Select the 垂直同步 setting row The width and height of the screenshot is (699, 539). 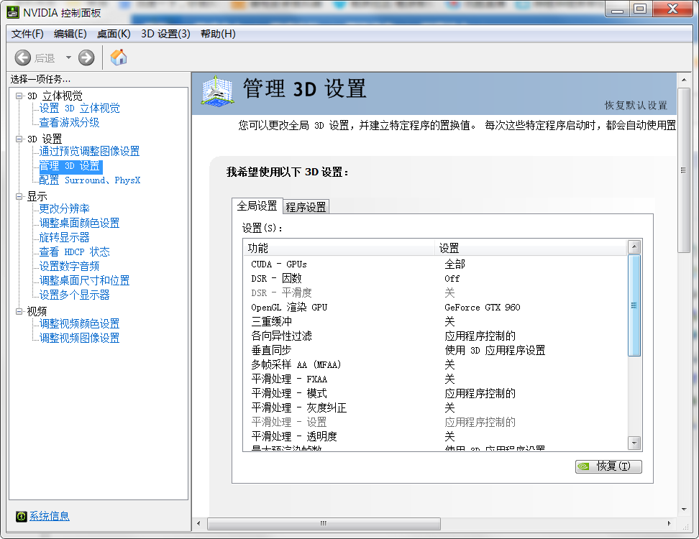[271, 350]
